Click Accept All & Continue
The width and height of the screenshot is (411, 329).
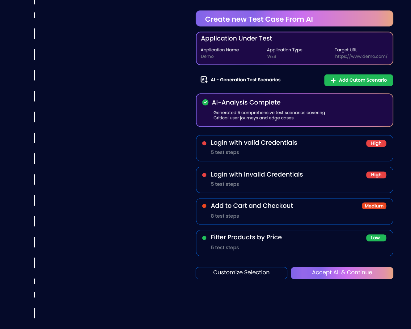(x=342, y=273)
